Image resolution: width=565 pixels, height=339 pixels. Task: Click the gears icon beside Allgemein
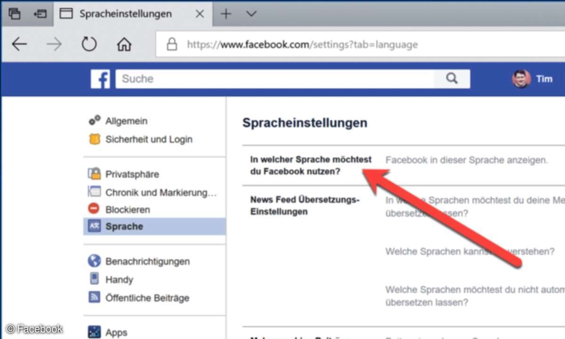(x=95, y=121)
